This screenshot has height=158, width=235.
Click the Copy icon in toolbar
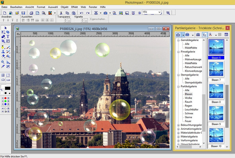coord(67,13)
